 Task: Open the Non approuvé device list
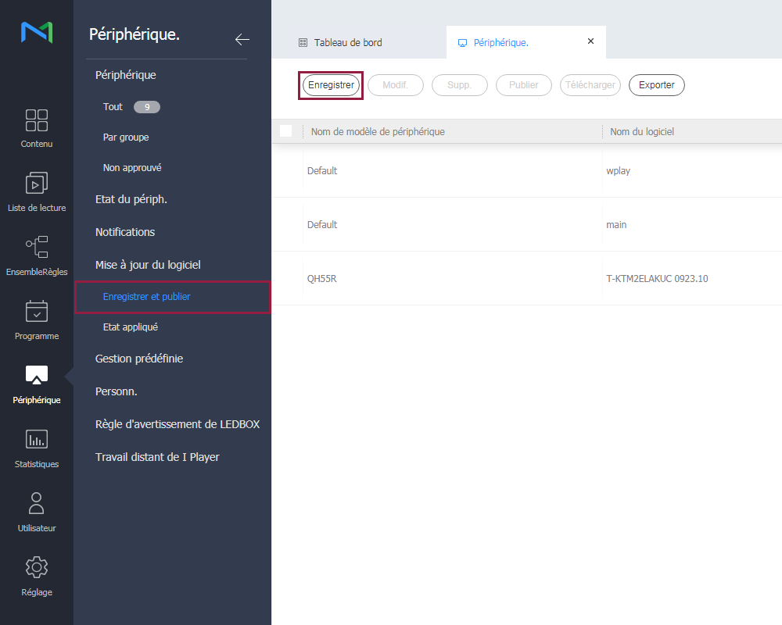click(132, 168)
